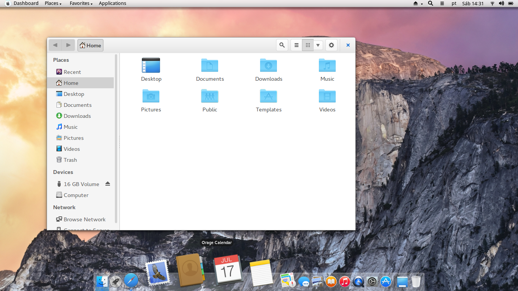Launch iBooks orange book icon in dock

pos(331,282)
